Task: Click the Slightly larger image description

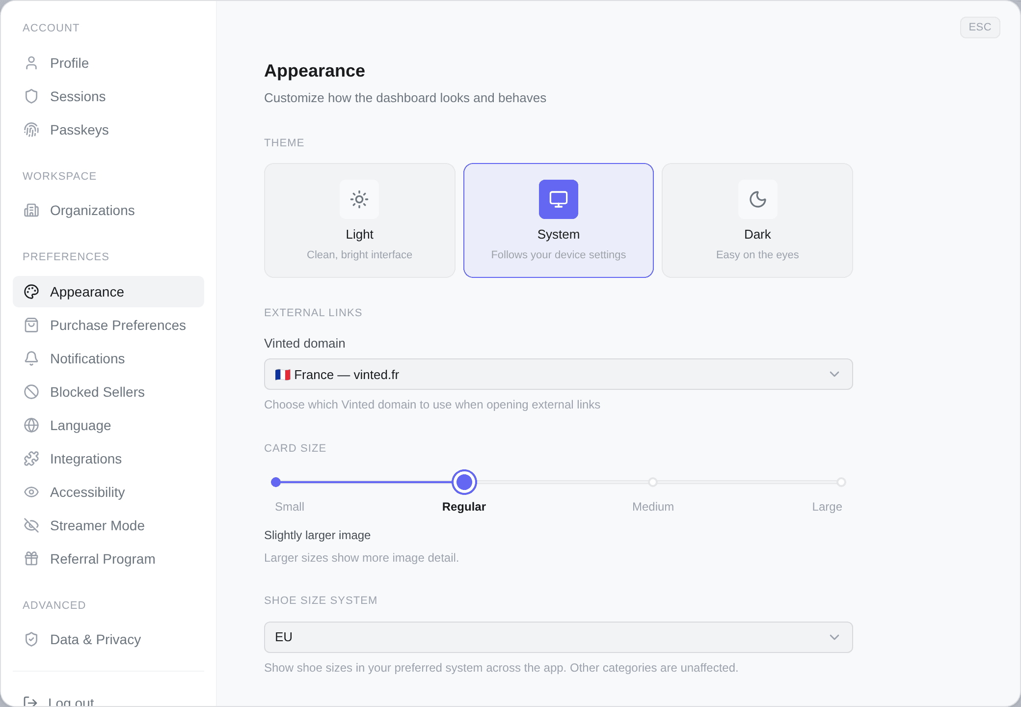Action: (318, 536)
